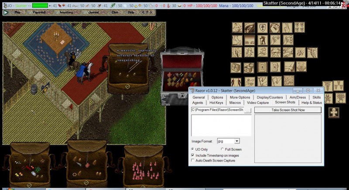349x190 pixels.
Task: Click the empty screenshot file list box
Action: coord(221,126)
